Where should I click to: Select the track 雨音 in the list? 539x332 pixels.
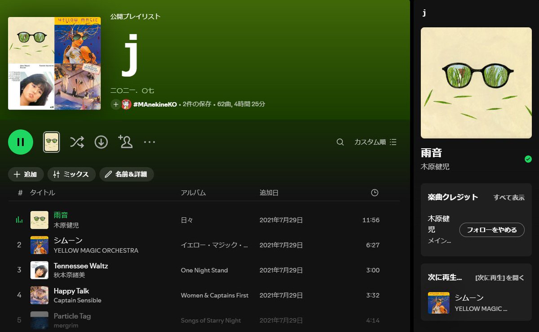tap(61, 215)
